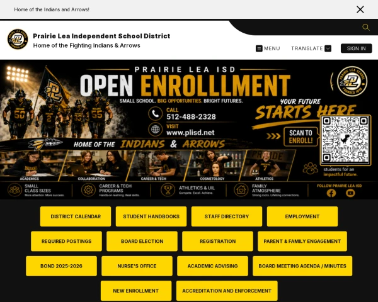Open ACCREDITATION AND ENFORCEMENT
The height and width of the screenshot is (302, 378).
click(x=227, y=291)
